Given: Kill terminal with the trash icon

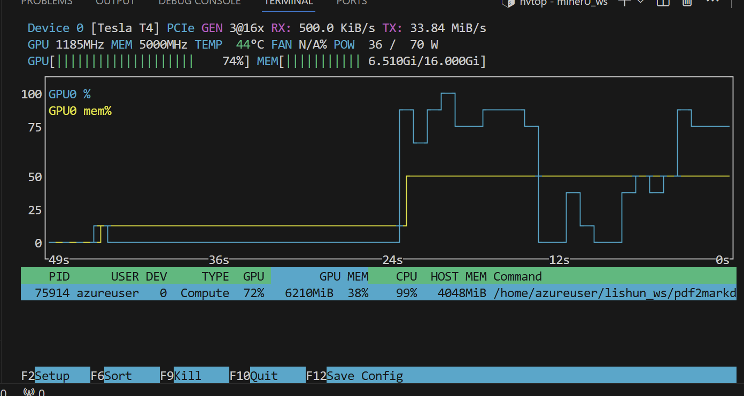Looking at the screenshot, I should click(687, 2).
